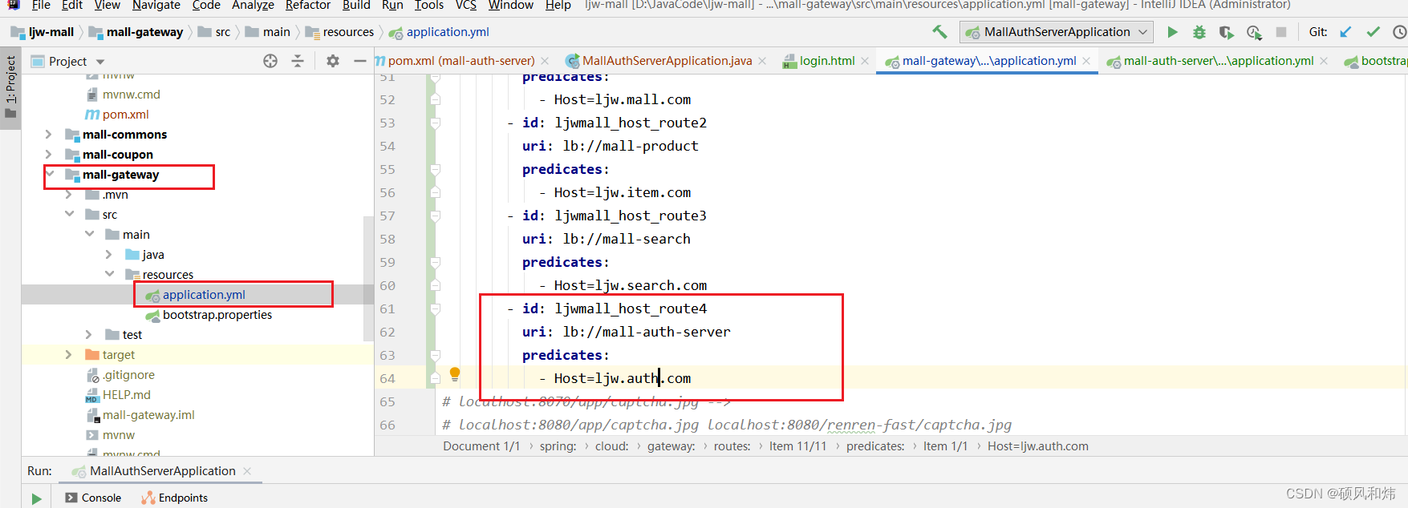
Task: Click ljw-mall in the breadcrumb bar
Action: coord(51,32)
